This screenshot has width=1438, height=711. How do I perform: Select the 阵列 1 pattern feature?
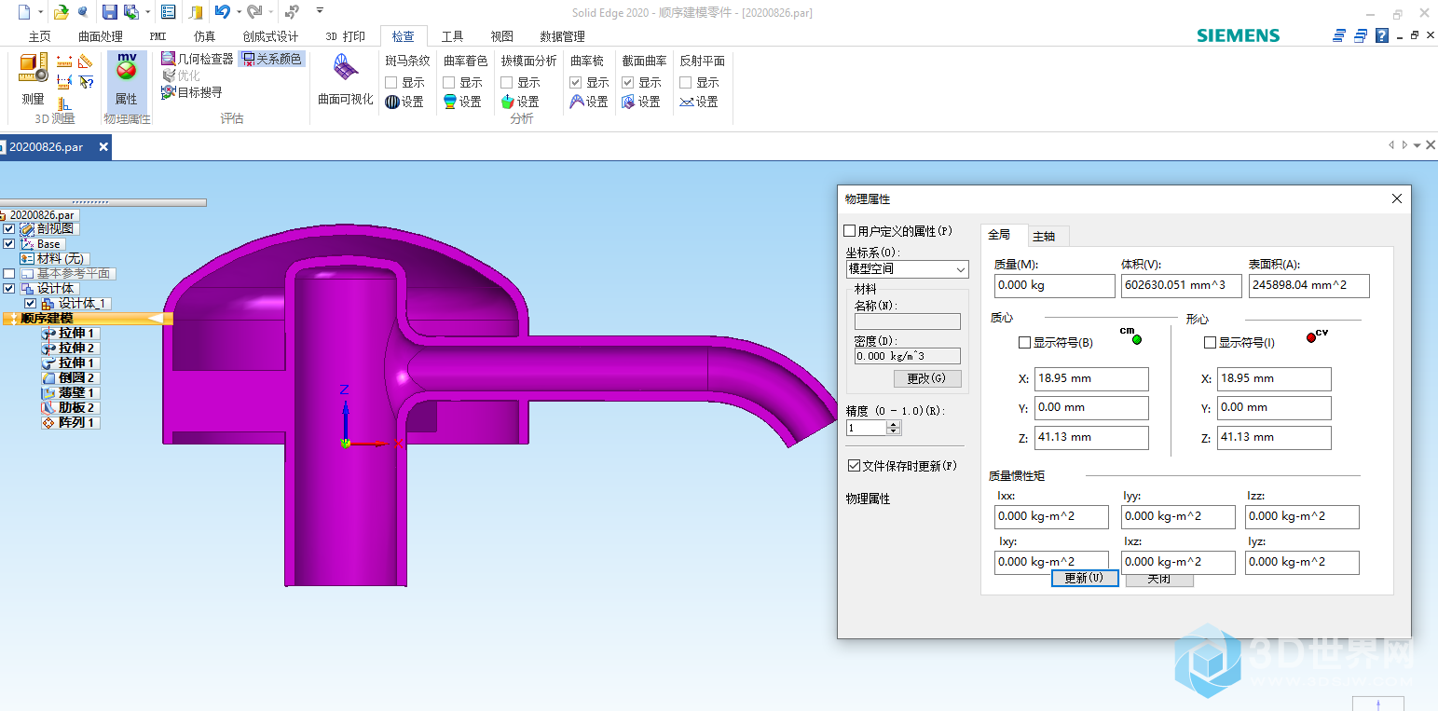tap(71, 423)
